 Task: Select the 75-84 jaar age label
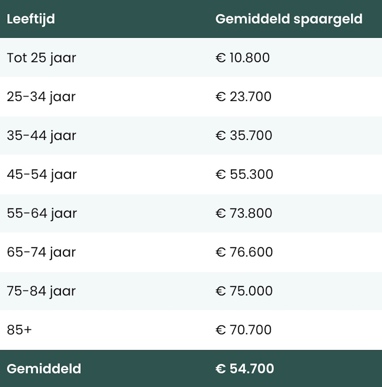coord(41,291)
